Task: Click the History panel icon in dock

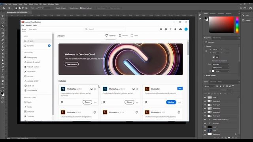Action: (200, 15)
